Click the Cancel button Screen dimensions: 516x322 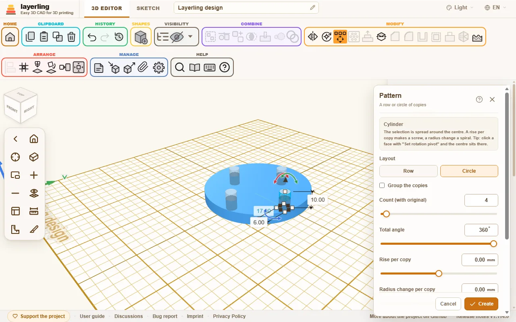coord(448,304)
